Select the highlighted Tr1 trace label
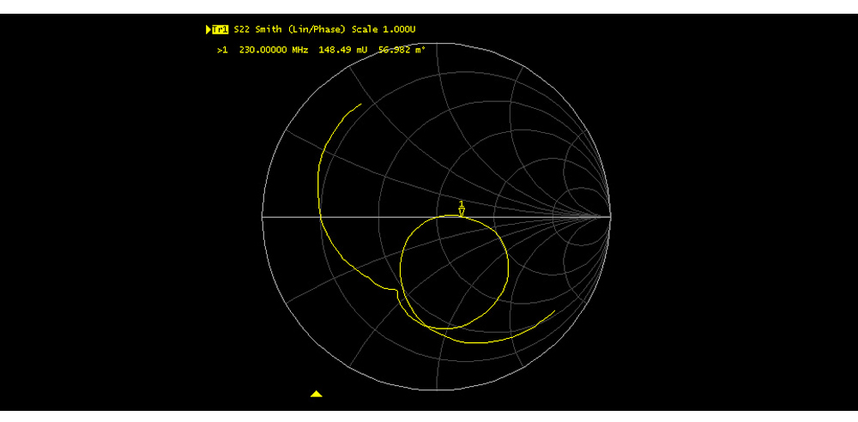This screenshot has height=422, width=858. point(221,30)
